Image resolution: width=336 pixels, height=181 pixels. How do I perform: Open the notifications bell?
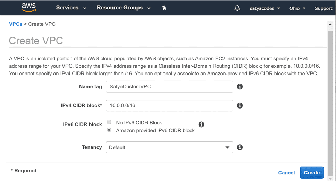(x=237, y=8)
